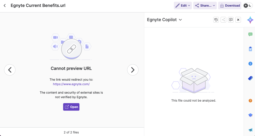Follow the https://www.egnyte.com/ link
The height and width of the screenshot is (136, 255).
[71, 84]
